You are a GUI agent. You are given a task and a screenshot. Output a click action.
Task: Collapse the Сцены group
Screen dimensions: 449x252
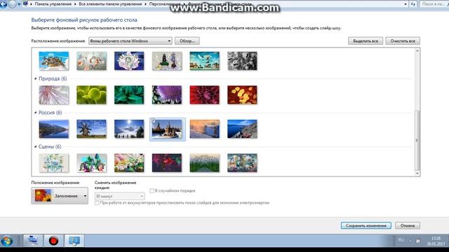(x=36, y=146)
